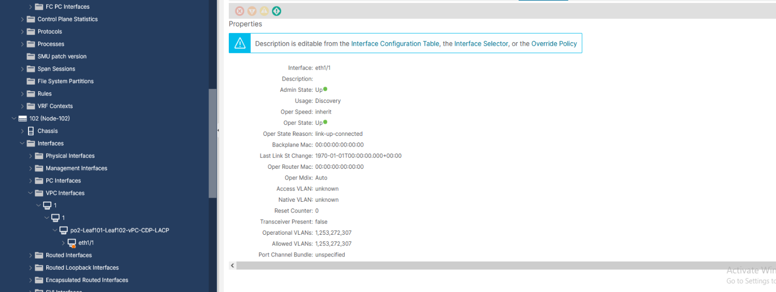This screenshot has width=776, height=292.
Task: Click the Chassis folder icon
Action: [30, 130]
